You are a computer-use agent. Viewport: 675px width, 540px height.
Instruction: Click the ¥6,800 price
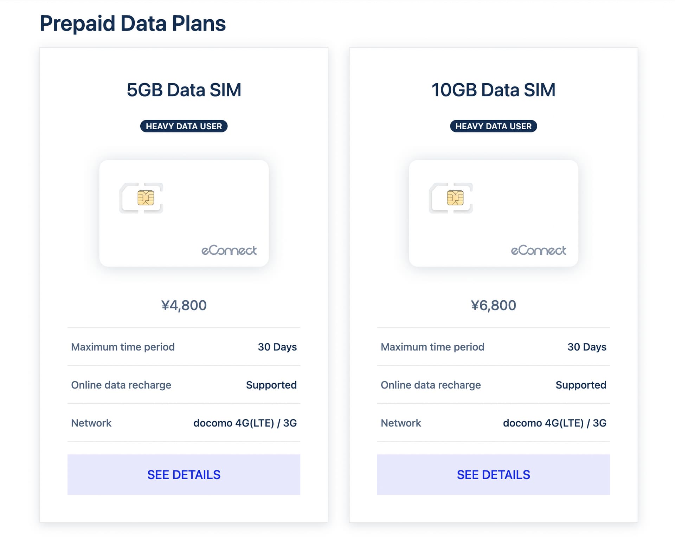tap(494, 305)
